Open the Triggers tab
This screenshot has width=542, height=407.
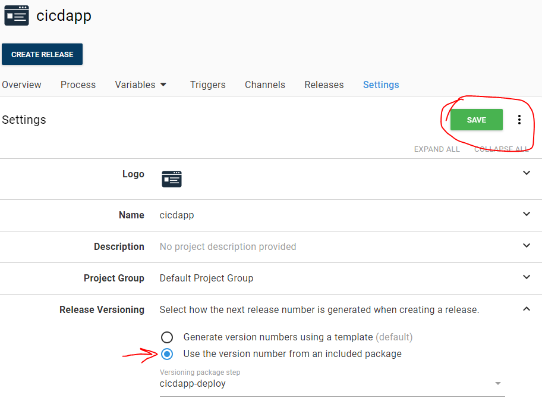pos(207,84)
